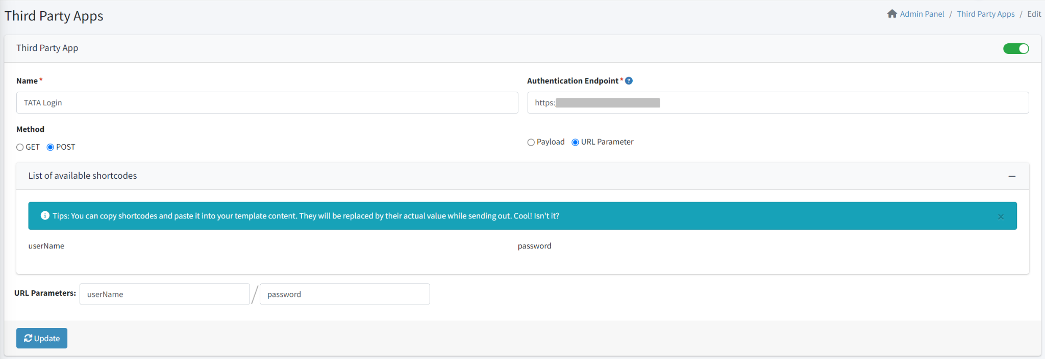Click the userName shortcode text
The height and width of the screenshot is (359, 1045).
tap(46, 246)
